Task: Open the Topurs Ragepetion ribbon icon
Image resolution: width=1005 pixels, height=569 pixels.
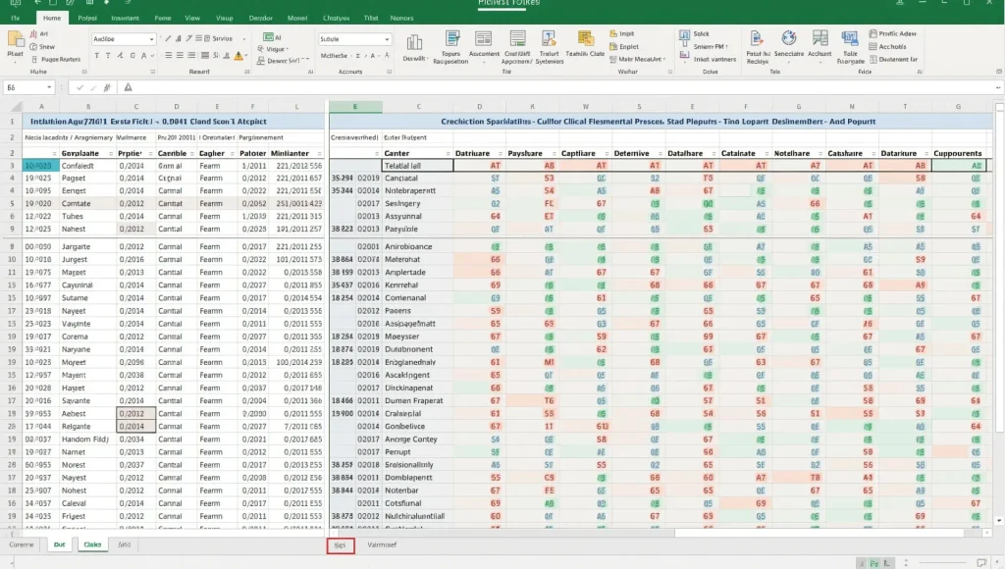Action: pyautogui.click(x=451, y=39)
